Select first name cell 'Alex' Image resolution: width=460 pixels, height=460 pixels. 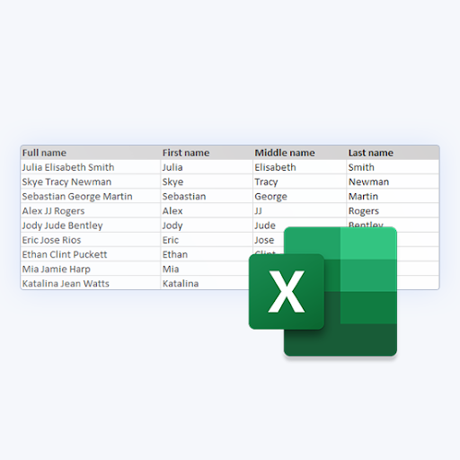(207, 211)
